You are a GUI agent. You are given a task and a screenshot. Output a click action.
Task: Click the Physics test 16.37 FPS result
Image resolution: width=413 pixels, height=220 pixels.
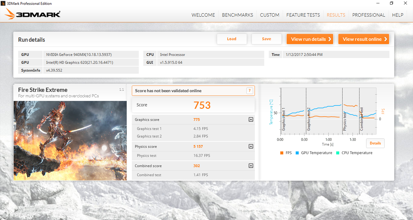[x=202, y=156]
